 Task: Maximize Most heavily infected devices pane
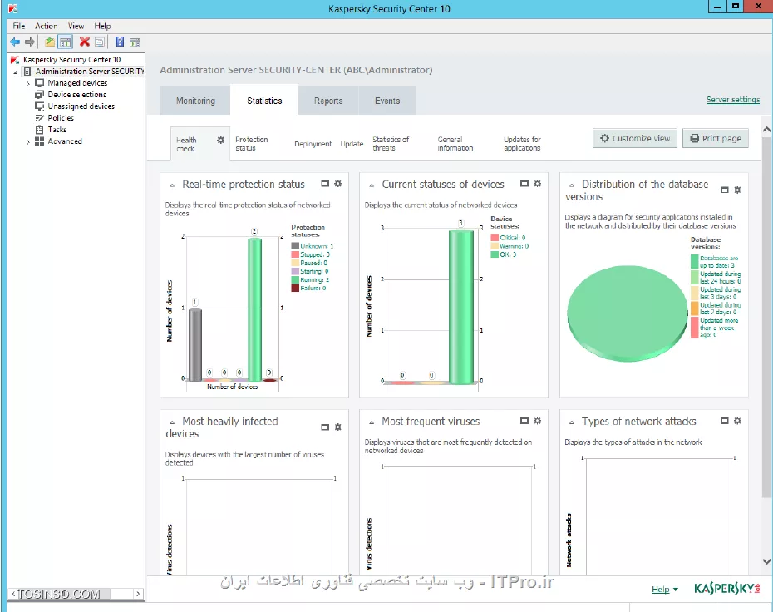point(325,427)
